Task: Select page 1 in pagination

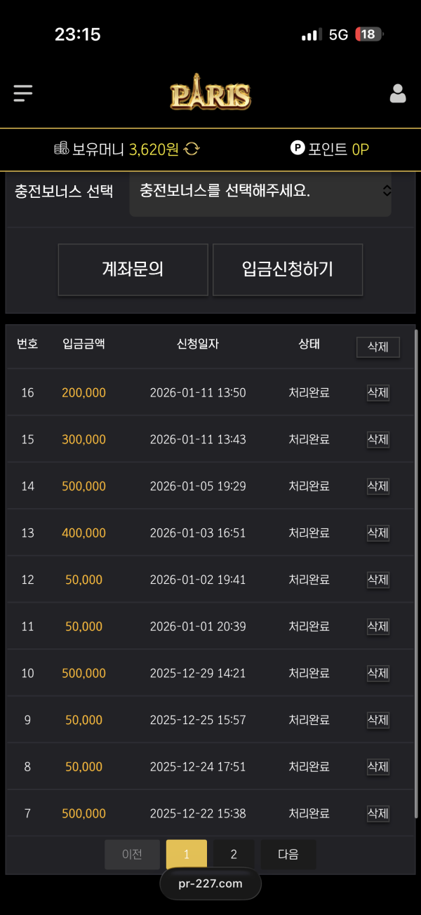Action: [187, 854]
